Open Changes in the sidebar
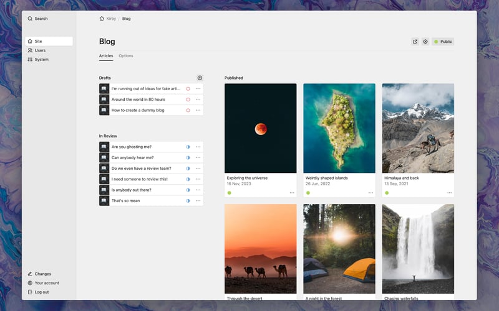The image size is (499, 311). coord(49,274)
